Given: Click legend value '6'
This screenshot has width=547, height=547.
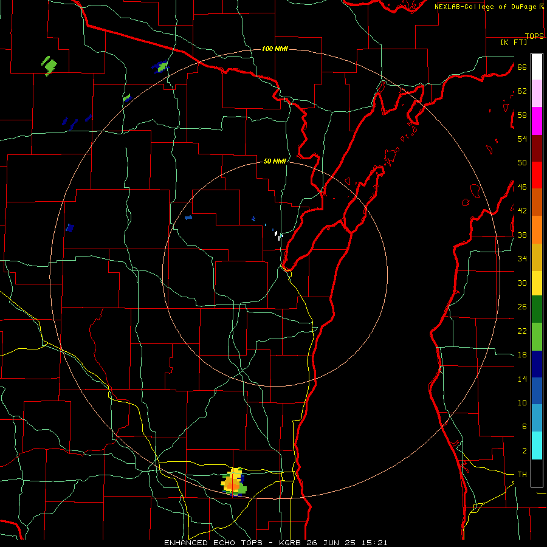Looking at the screenshot, I should [x=524, y=426].
